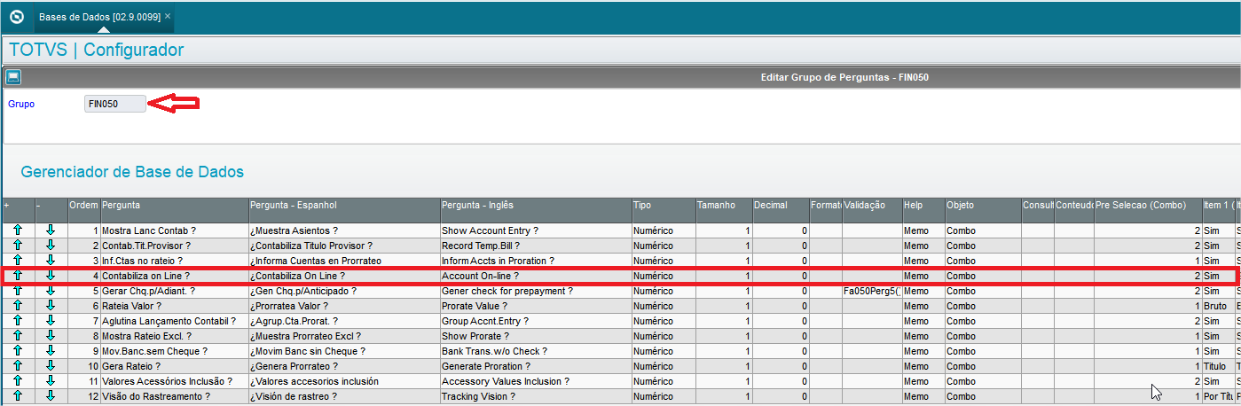Move down row 9 Mov.Banc.sem Cheque

tap(51, 351)
